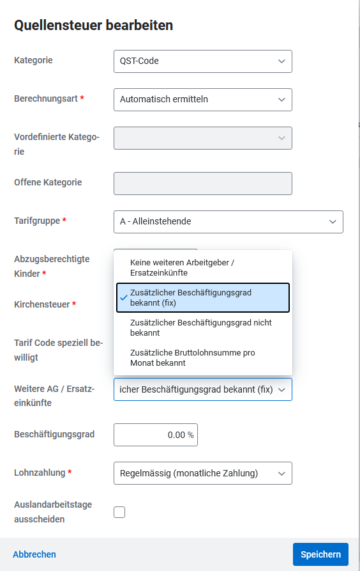The image size is (360, 571).
Task: Collapse the Weitere AG / Ersatzeinkünfte dropdown
Action: pos(202,389)
